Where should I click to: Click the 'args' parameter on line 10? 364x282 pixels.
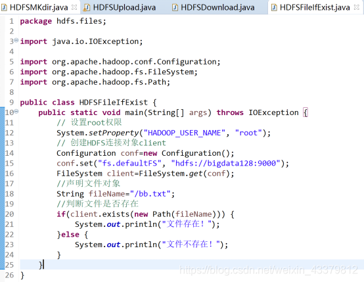tap(198, 113)
